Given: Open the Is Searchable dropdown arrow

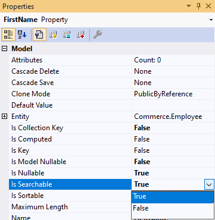Looking at the screenshot, I should (209, 184).
